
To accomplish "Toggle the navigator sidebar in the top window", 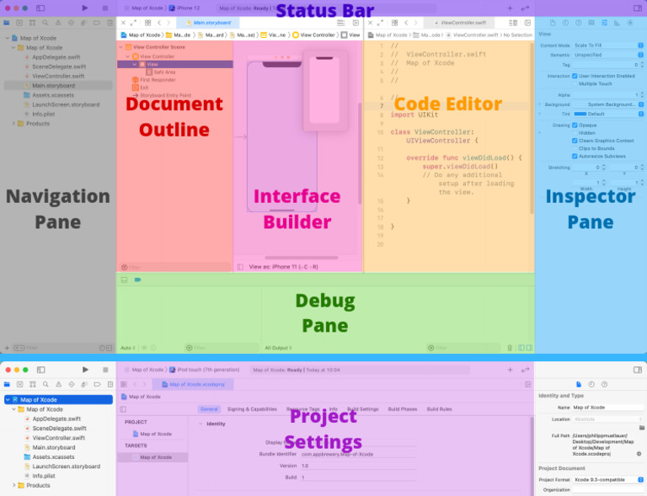I will (40, 8).
